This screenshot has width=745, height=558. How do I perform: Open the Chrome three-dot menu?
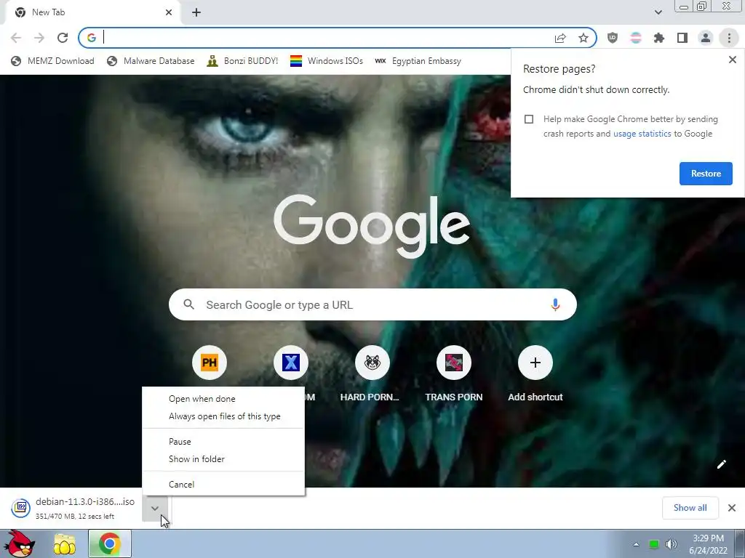(729, 38)
